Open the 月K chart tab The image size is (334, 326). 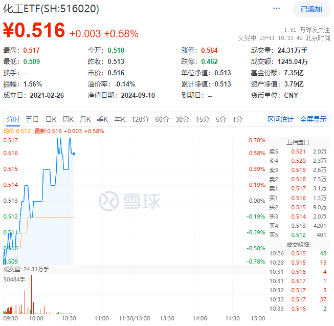pos(85,119)
